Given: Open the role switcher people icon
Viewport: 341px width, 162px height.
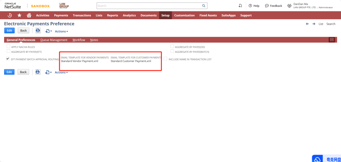Looking at the screenshot, I should pos(290,6).
